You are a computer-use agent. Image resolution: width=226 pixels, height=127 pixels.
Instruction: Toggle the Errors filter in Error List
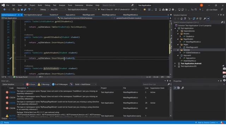pyautogui.click(x=31, y=84)
